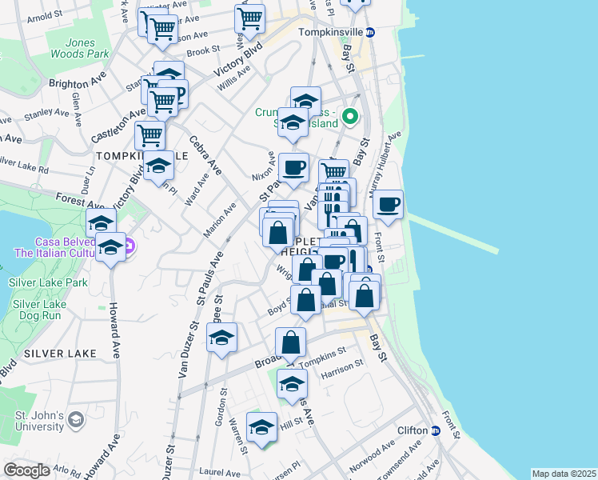
Task: Click the shopping bag marker near Boyd St
Action: [x=305, y=300]
